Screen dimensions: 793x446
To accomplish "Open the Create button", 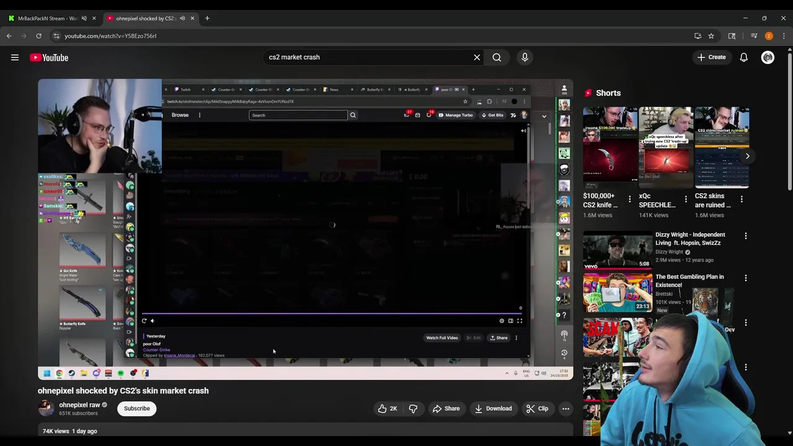I will (x=711, y=58).
